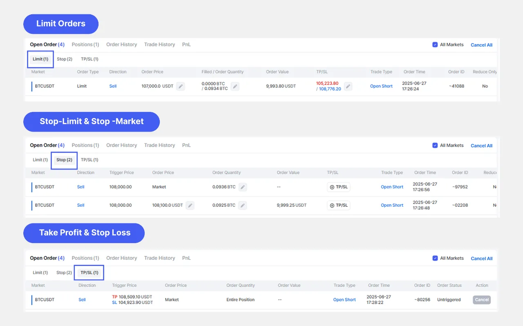Edit the 108,100.0 USDT stop-limit order price
The height and width of the screenshot is (326, 523).
190,205
